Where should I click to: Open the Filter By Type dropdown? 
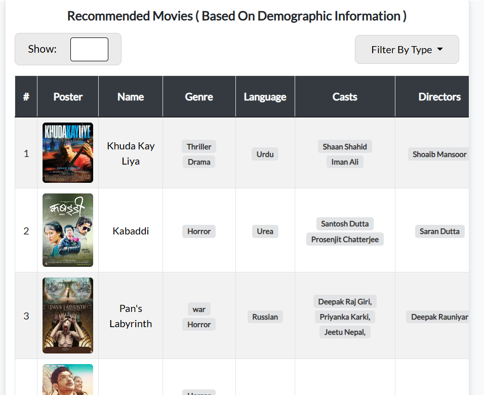[x=407, y=50]
